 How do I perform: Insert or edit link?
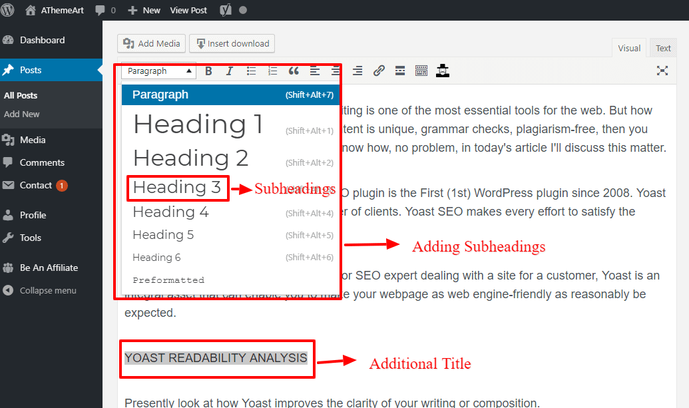[x=379, y=71]
